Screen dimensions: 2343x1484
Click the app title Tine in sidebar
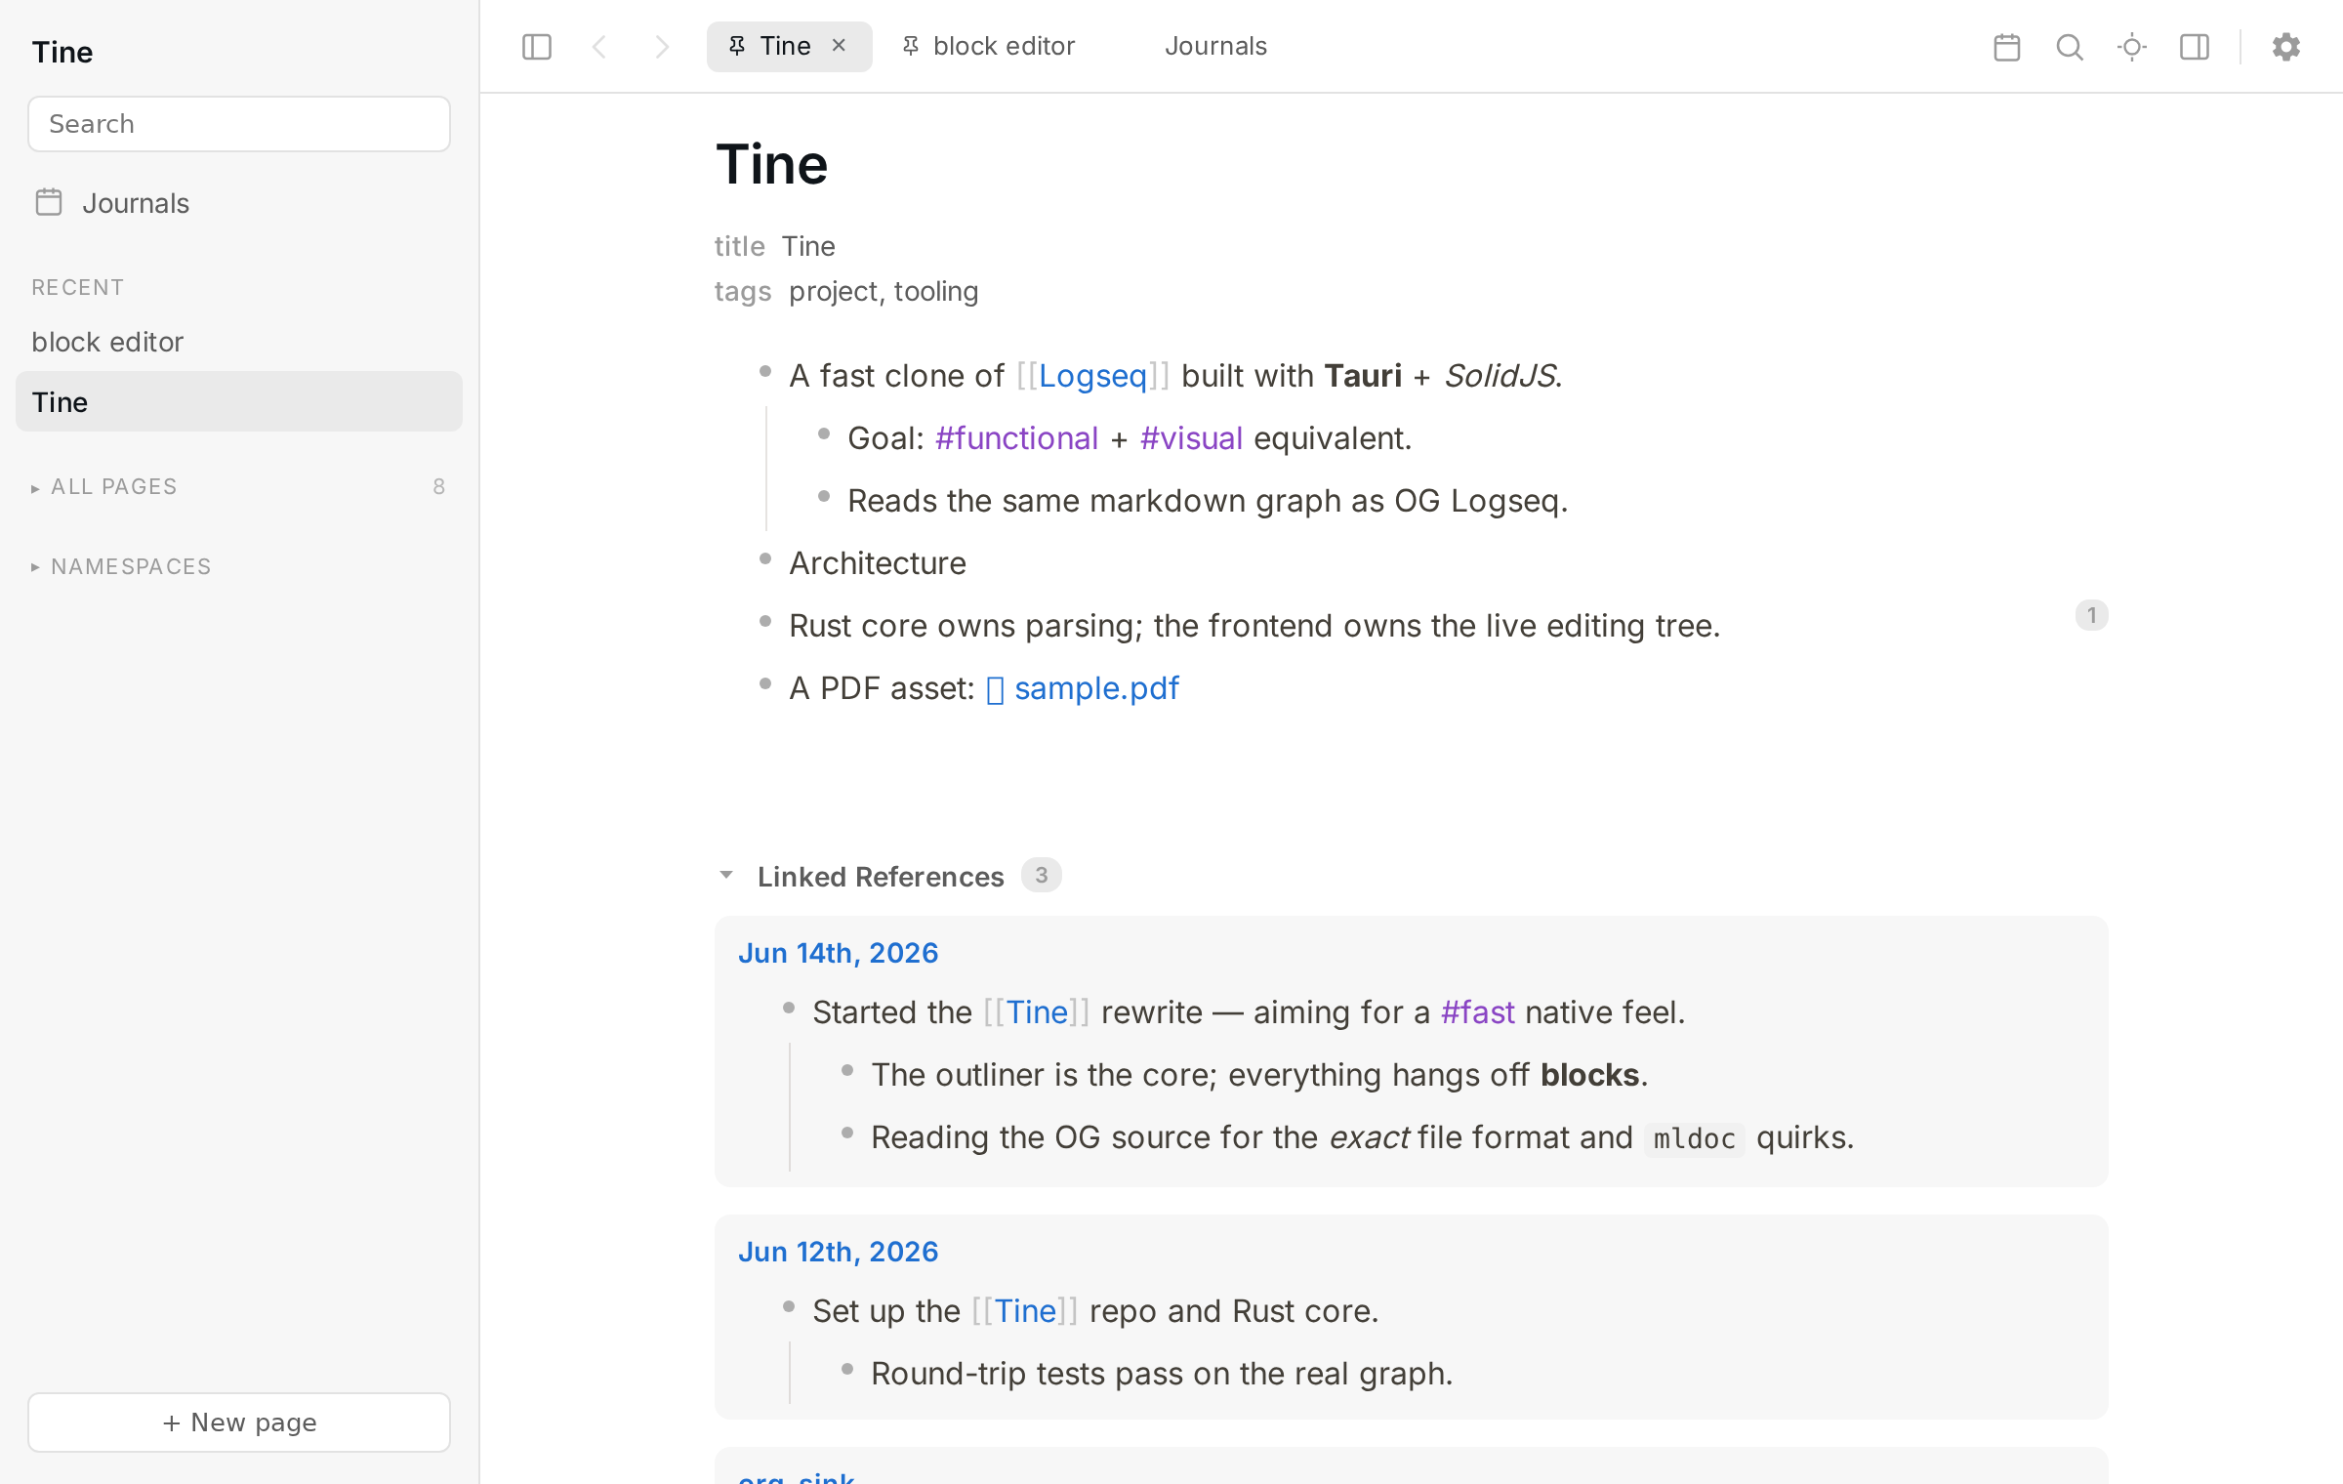pos(62,52)
